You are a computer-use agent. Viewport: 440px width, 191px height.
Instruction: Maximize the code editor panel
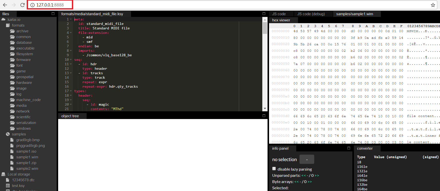264,14
